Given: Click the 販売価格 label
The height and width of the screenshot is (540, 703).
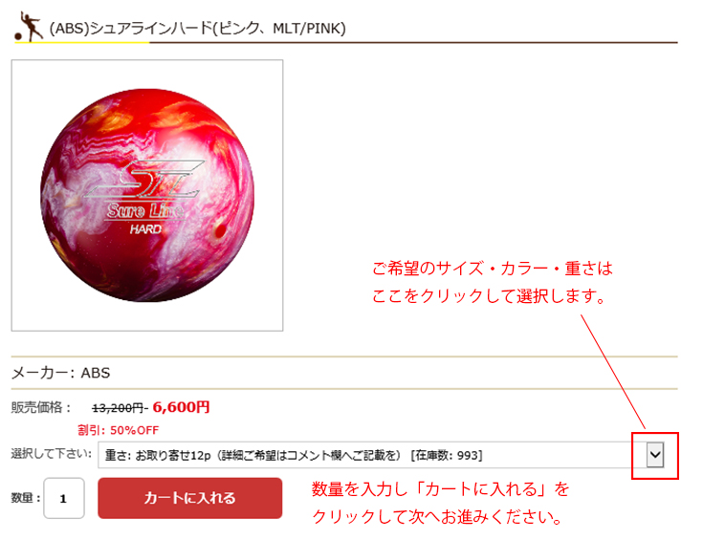Looking at the screenshot, I should tap(41, 407).
